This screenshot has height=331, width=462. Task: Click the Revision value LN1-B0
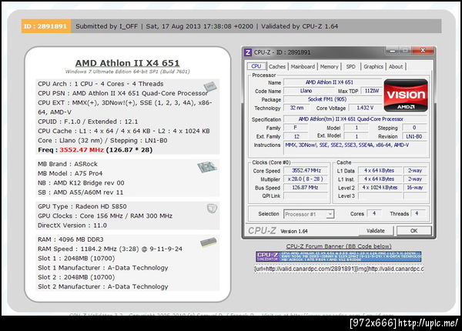414,136
